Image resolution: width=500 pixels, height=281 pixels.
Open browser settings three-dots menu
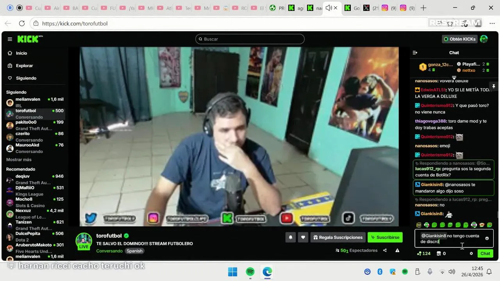point(492,23)
